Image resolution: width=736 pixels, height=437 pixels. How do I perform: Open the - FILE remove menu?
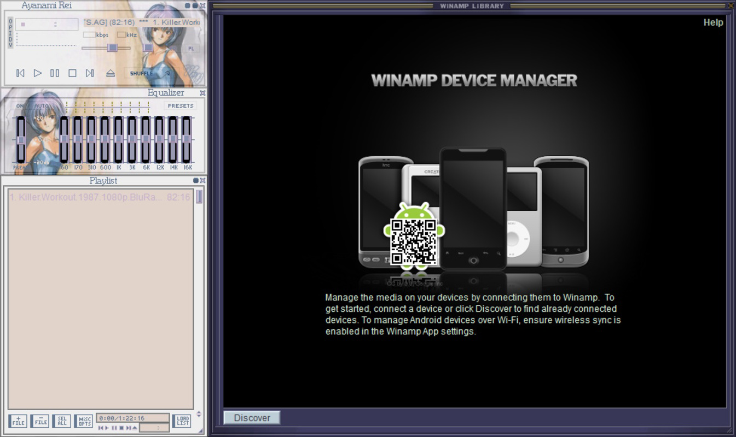(x=40, y=421)
